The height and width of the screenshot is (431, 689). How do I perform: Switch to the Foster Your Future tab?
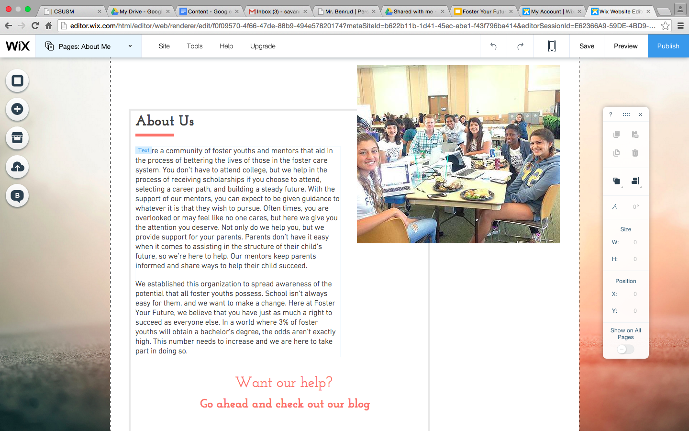pyautogui.click(x=483, y=11)
